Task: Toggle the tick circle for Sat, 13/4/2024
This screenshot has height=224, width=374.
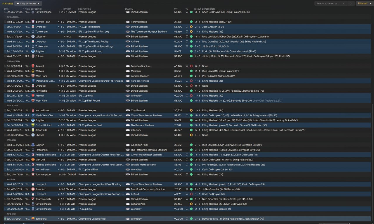Action: tap(5, 160)
